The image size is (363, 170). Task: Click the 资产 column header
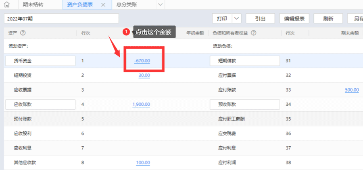click(13, 33)
